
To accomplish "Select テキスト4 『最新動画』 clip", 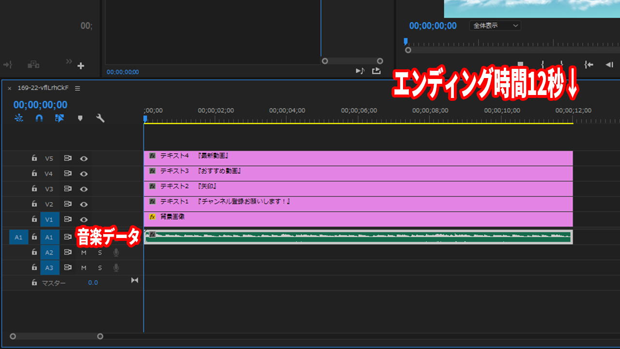I will pos(358,159).
